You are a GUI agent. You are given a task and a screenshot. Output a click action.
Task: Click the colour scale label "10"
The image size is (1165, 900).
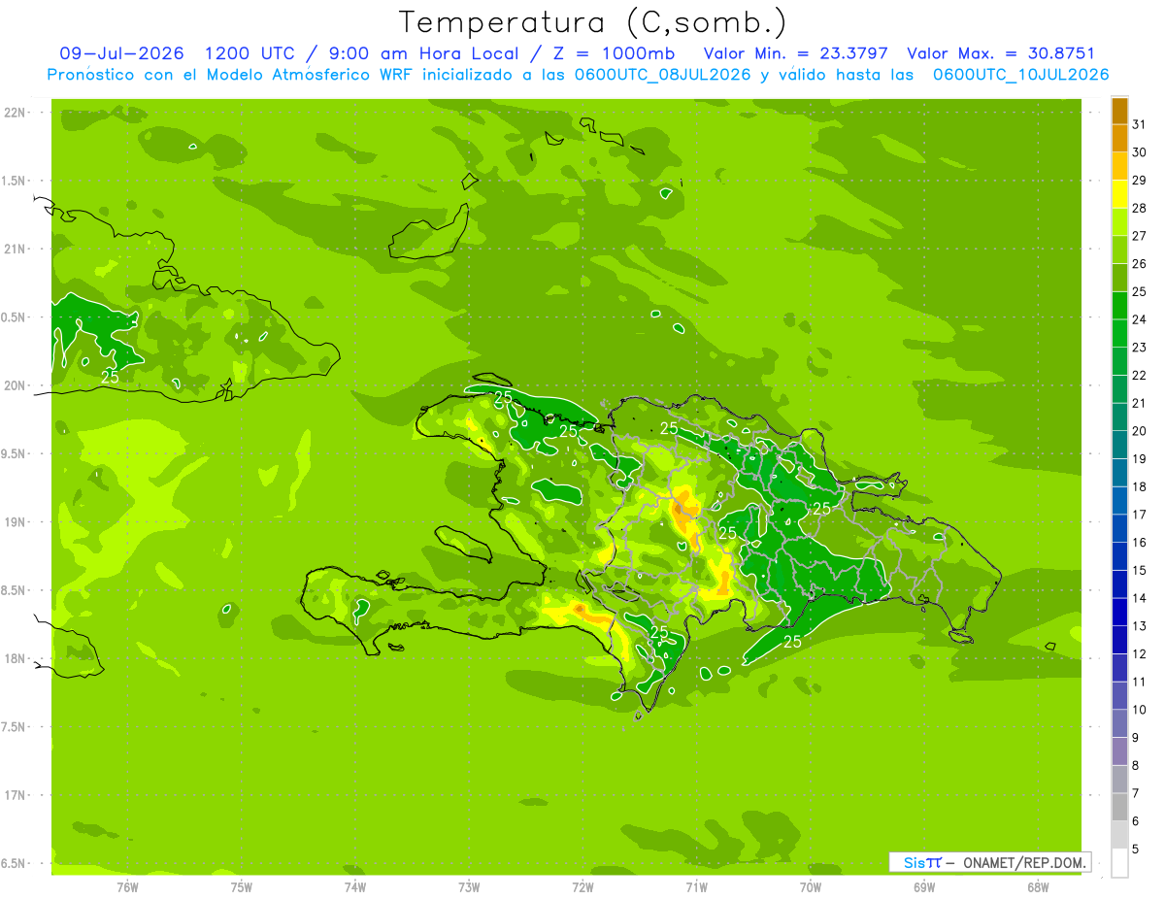click(1139, 710)
